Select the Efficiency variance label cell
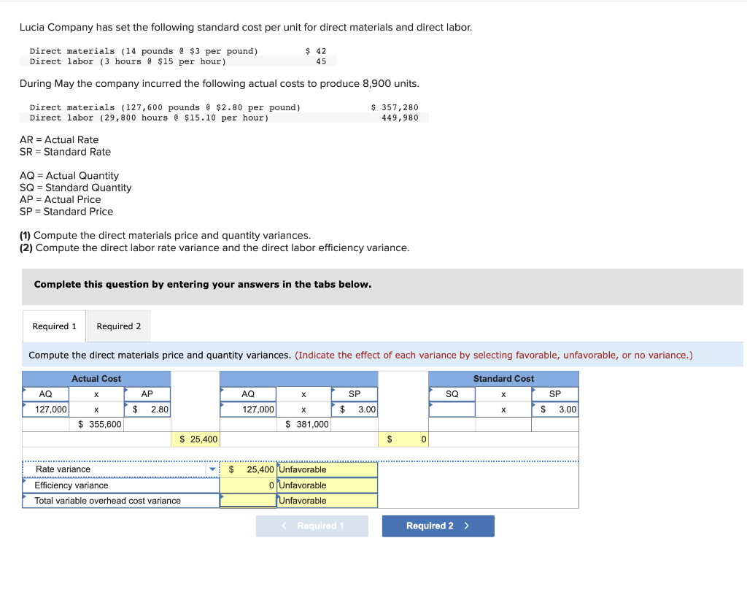 coord(120,485)
